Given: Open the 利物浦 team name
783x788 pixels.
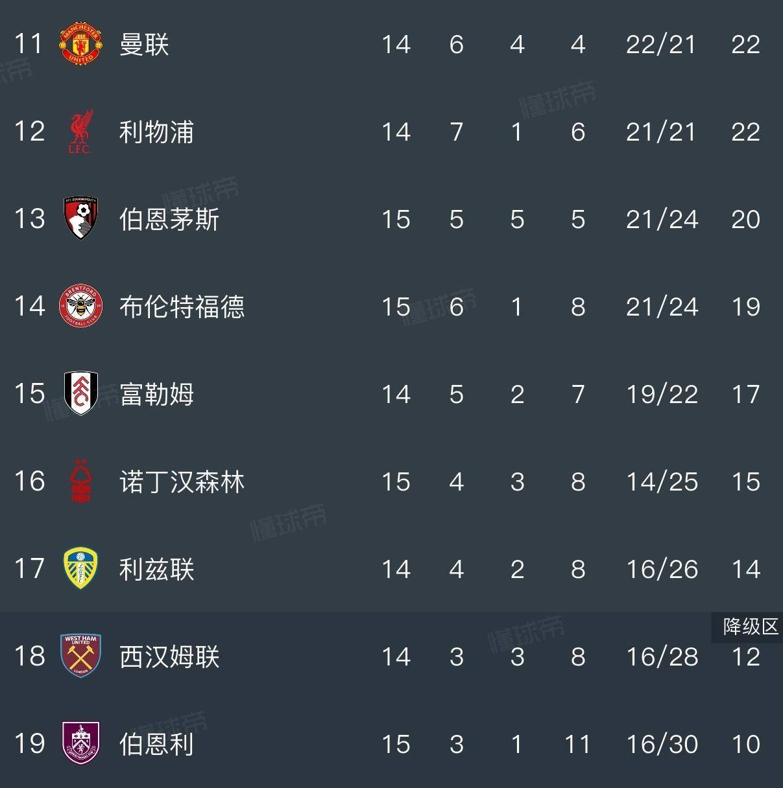Looking at the screenshot, I should click(156, 132).
